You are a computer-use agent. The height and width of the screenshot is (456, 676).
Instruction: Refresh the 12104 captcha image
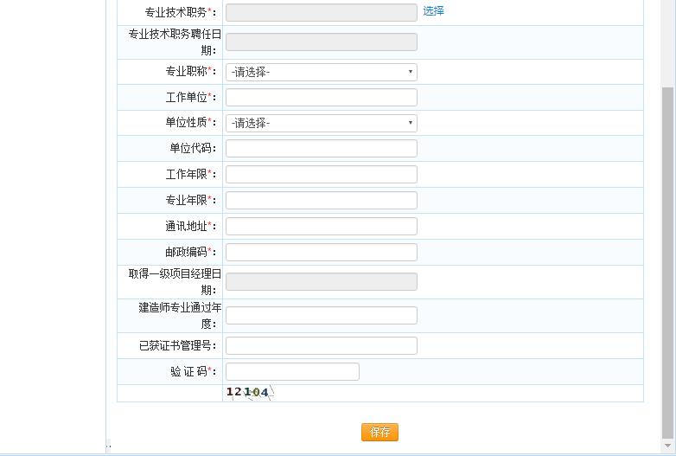pos(249,393)
